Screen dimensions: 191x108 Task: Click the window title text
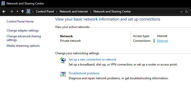25,3
